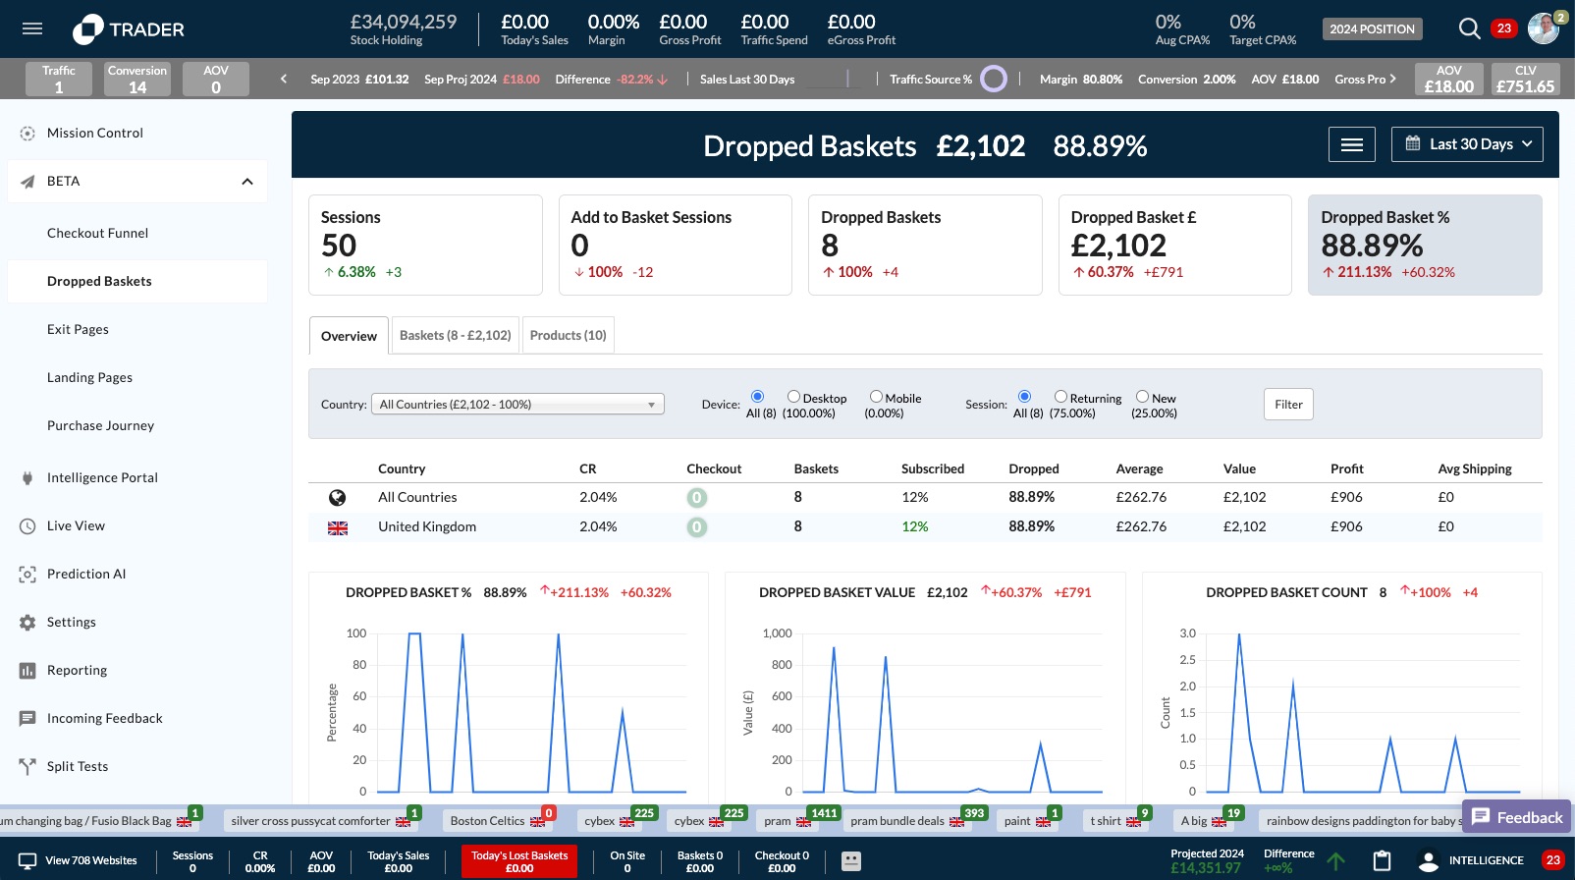Click the All Countries globe icon

(x=337, y=498)
